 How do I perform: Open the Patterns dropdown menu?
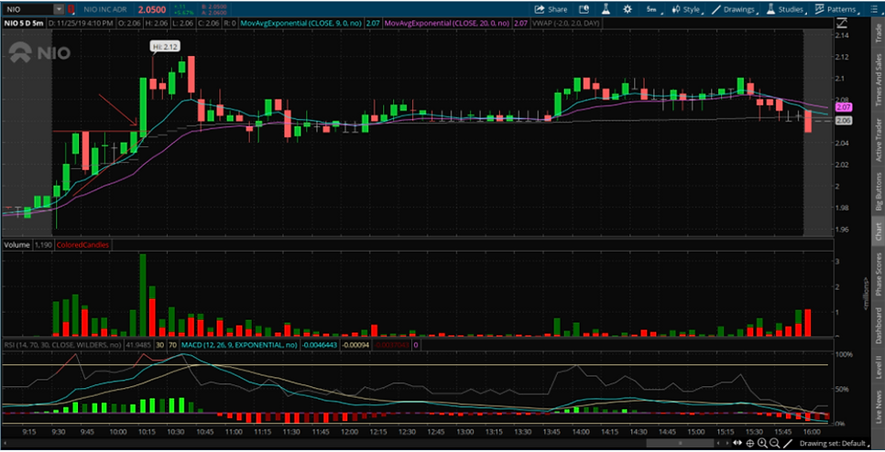(x=836, y=9)
